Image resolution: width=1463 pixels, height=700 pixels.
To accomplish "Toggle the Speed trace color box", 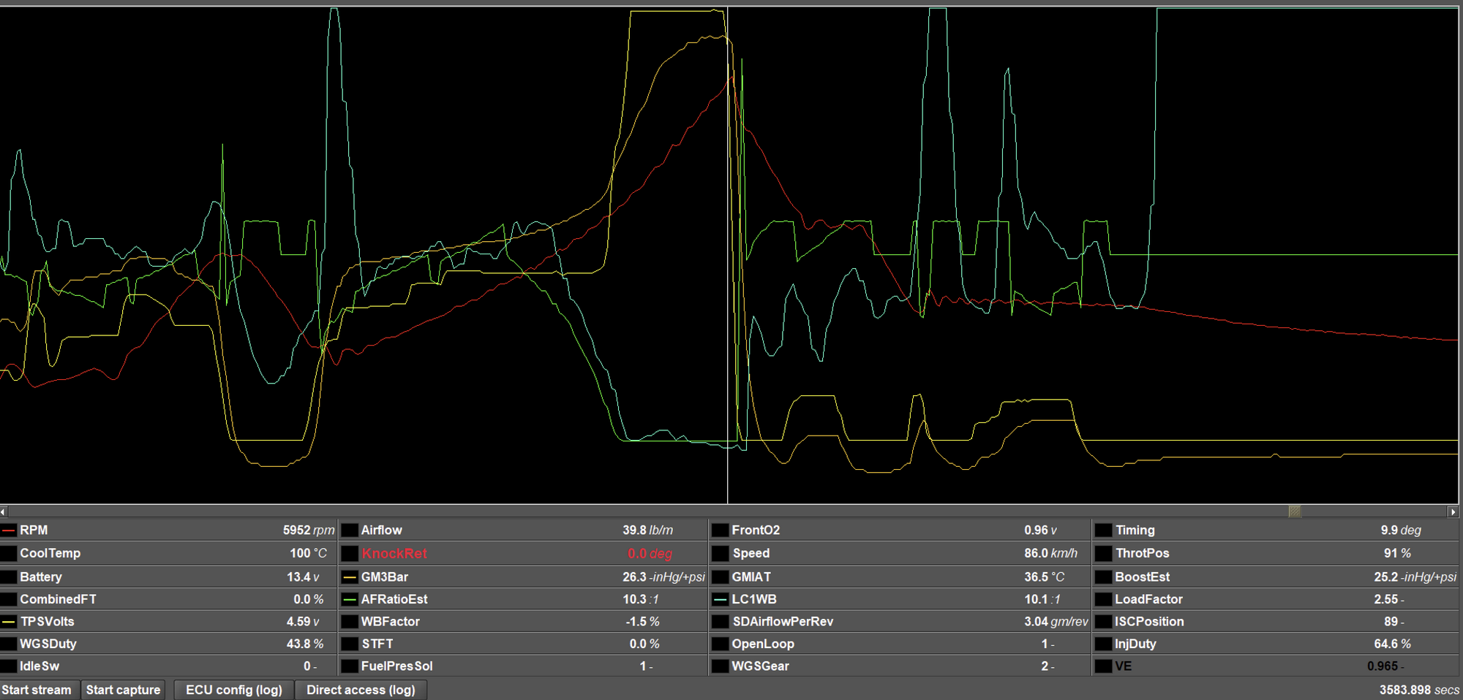I will click(721, 553).
